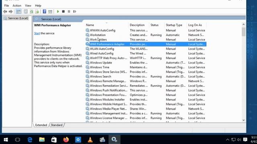This screenshot has width=257, height=144.
Task: Open the Windows Start menu
Action: click(6, 140)
